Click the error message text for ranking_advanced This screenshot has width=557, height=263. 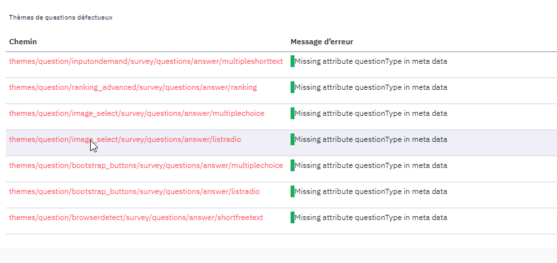coord(371,87)
